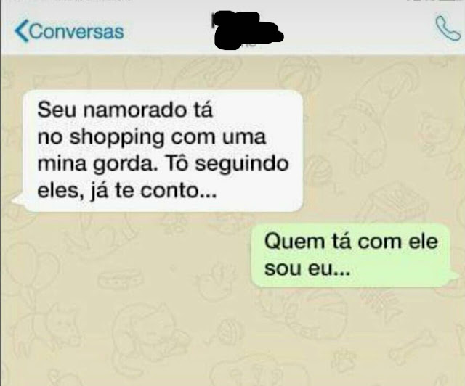Image resolution: width=465 pixels, height=386 pixels.
Task: Start a voice call with phone icon
Action: 448,28
